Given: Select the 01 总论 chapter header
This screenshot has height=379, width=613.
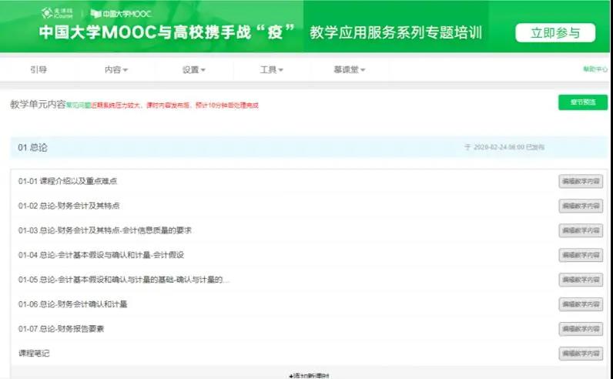Looking at the screenshot, I should pyautogui.click(x=32, y=147).
